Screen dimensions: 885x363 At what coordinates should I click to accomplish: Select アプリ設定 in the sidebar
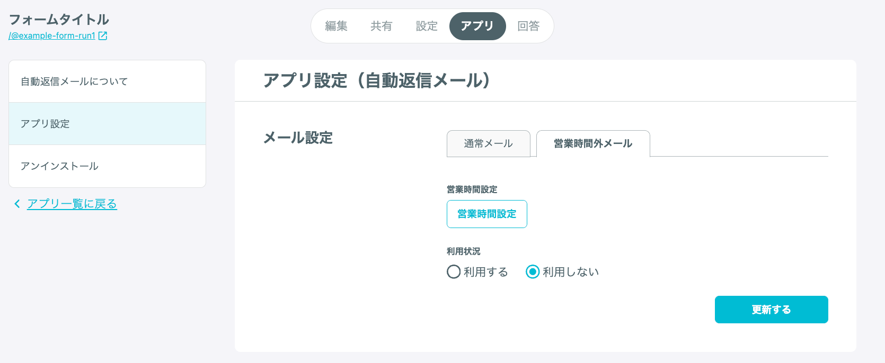[107, 124]
